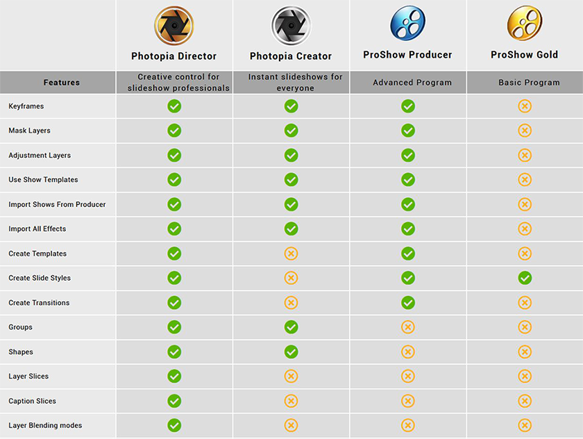
Task: Click the Photopia Director logo icon
Action: coord(174,26)
